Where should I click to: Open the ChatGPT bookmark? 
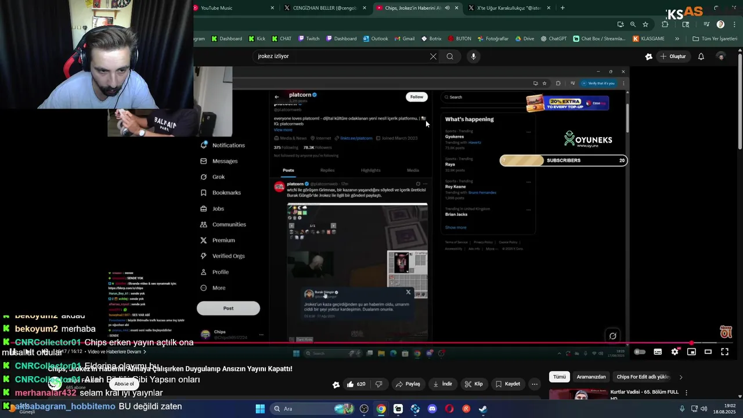point(554,39)
